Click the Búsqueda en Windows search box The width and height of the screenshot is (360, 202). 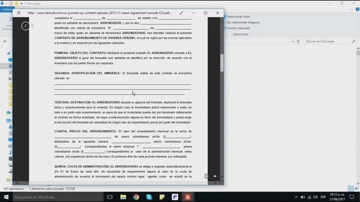[58, 197]
